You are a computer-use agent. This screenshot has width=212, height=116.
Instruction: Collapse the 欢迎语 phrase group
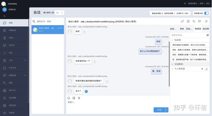click(x=172, y=40)
